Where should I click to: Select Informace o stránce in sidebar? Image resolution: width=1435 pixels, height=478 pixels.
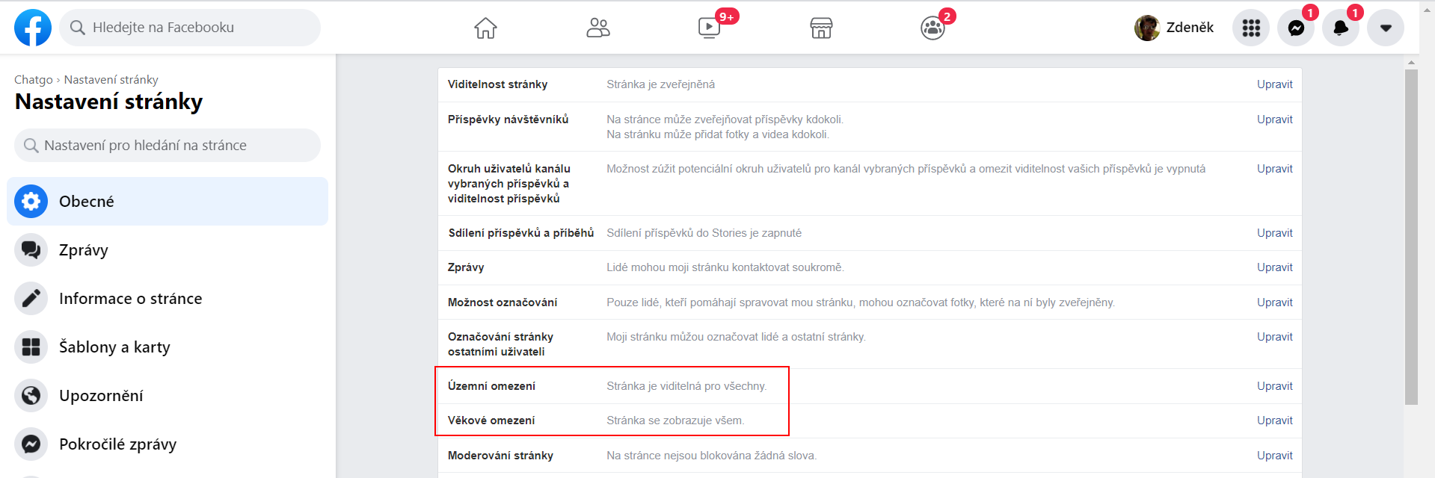168,299
